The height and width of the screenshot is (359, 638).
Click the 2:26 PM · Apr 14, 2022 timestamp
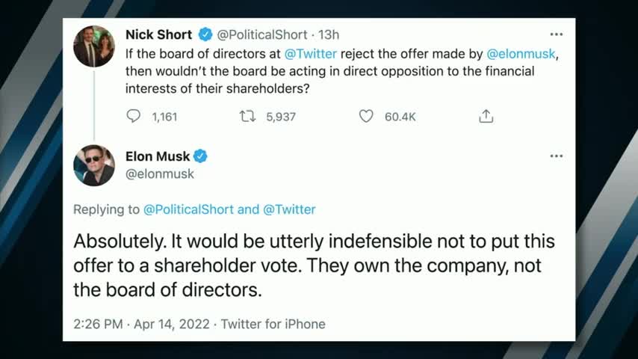point(141,324)
